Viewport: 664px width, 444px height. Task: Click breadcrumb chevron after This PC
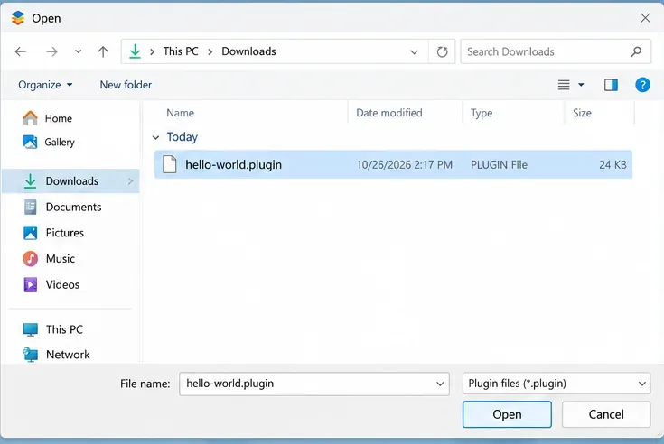click(x=210, y=52)
